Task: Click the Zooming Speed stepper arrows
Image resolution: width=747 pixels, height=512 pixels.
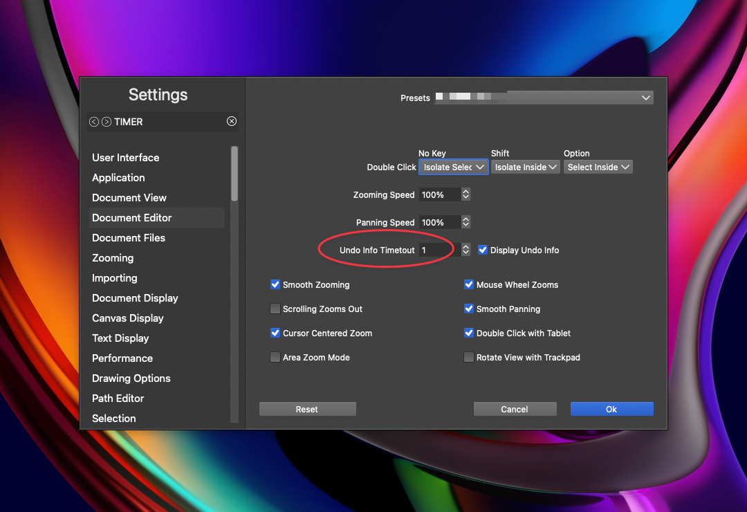Action: [x=466, y=194]
